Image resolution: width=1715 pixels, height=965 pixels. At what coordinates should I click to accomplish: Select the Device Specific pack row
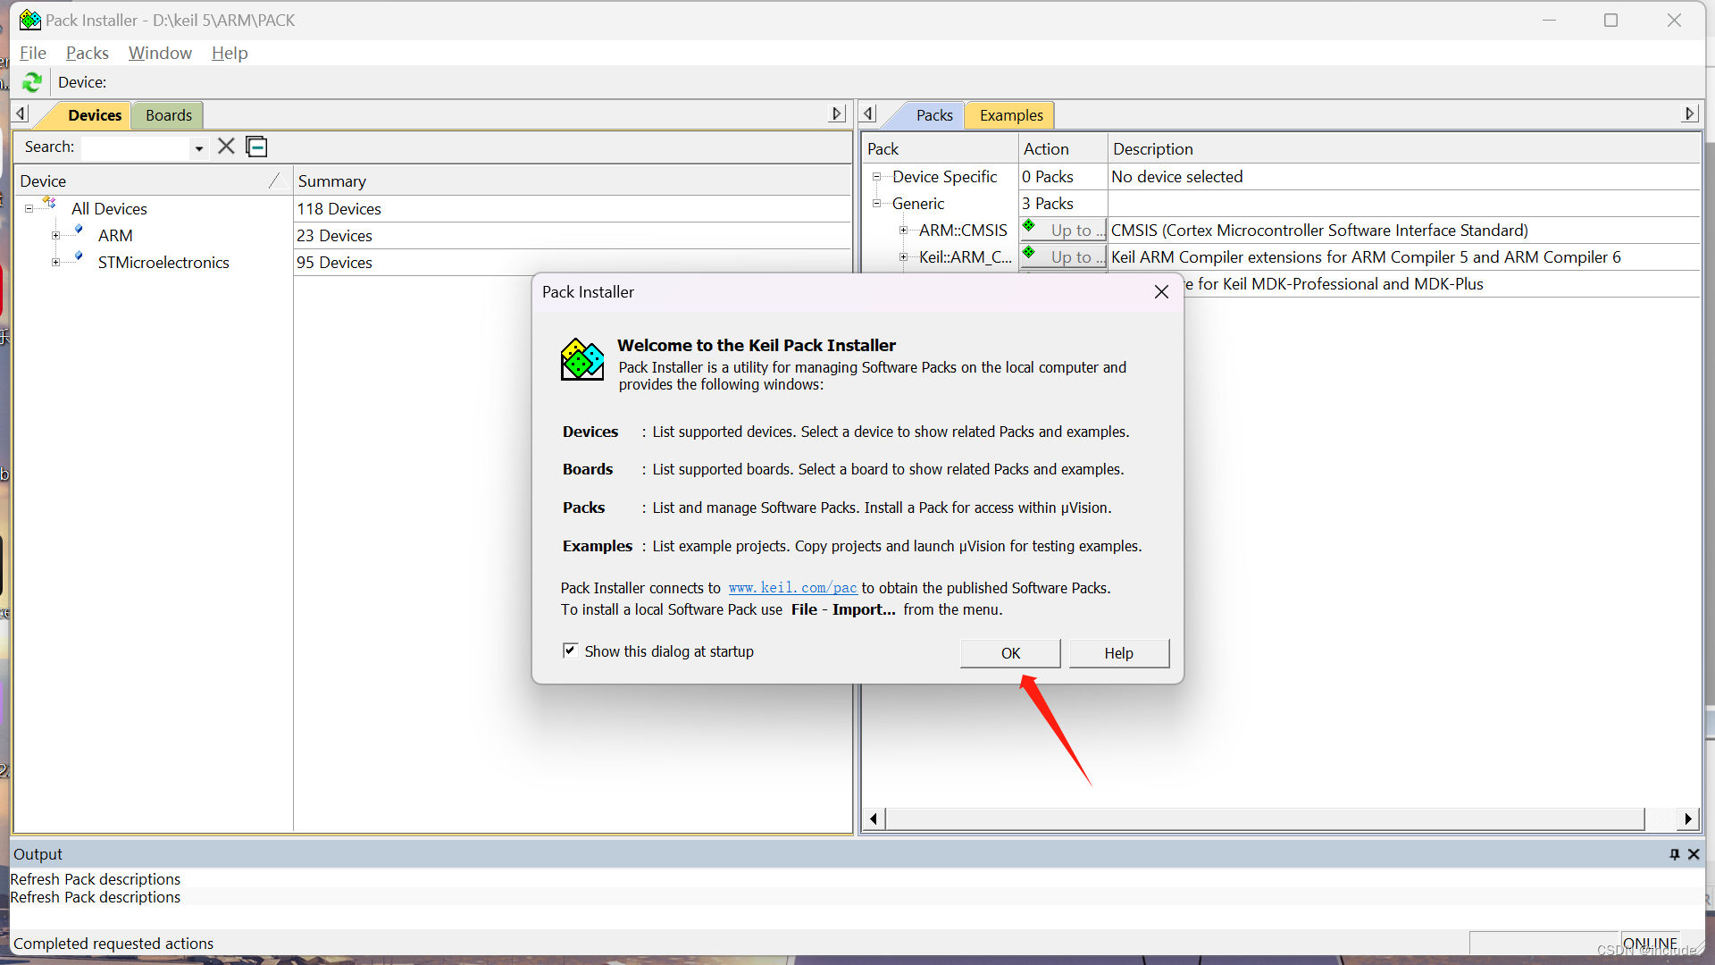[944, 177]
